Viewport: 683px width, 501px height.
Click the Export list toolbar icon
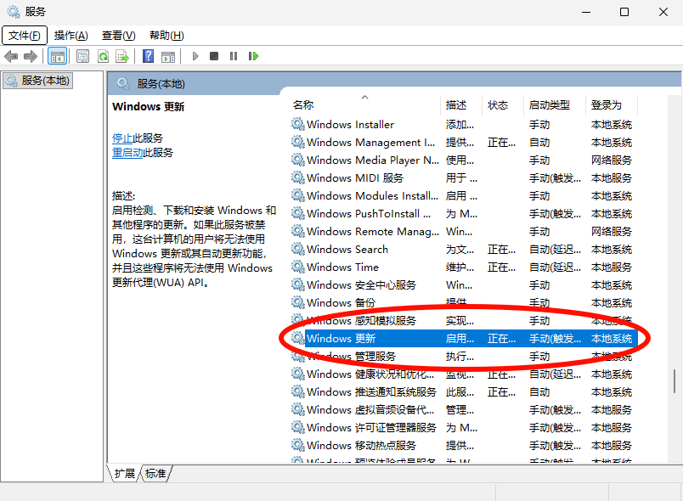(x=122, y=56)
